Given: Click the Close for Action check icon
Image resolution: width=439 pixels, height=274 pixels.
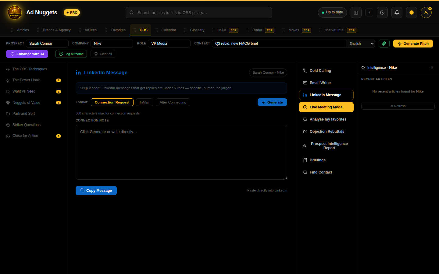Looking at the screenshot, I should 8,136.
